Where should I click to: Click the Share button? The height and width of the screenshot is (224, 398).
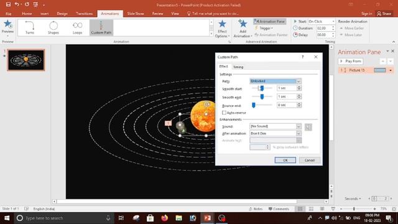384,14
